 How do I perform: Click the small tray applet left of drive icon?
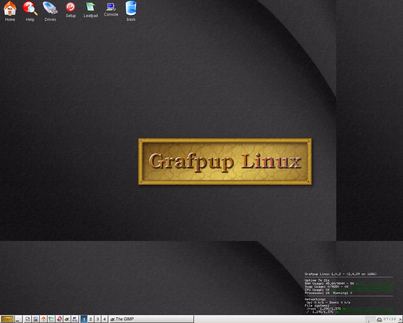(370, 320)
